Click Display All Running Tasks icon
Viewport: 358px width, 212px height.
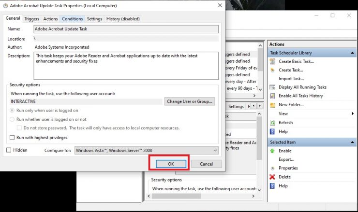pyautogui.click(x=272, y=87)
